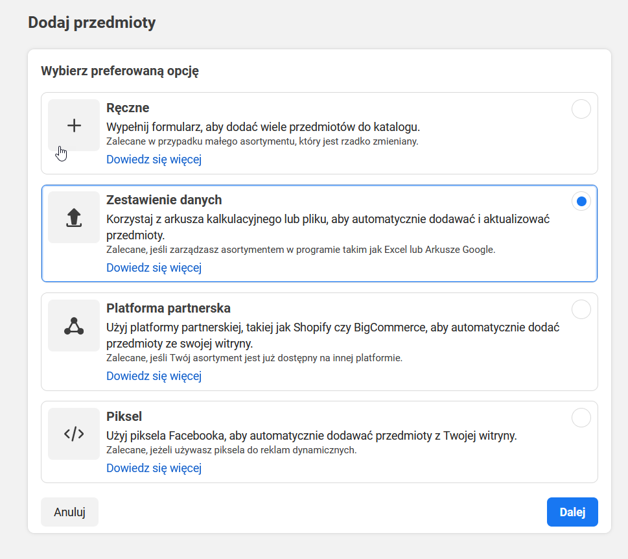The height and width of the screenshot is (559, 628).
Task: Open Dowiedz się więcej under Ręczne
Action: coord(154,160)
